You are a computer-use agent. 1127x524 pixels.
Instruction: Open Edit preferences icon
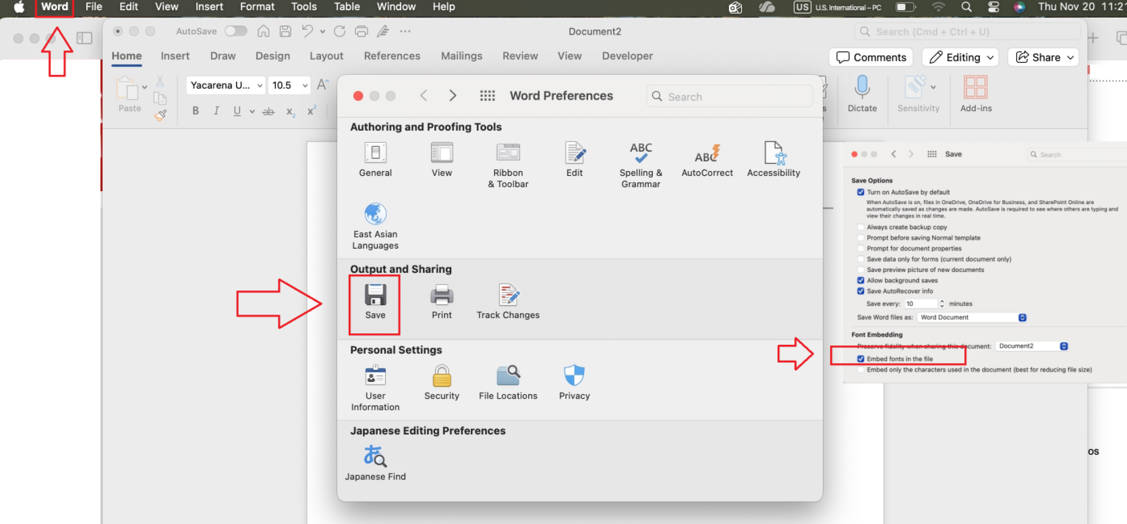[575, 160]
